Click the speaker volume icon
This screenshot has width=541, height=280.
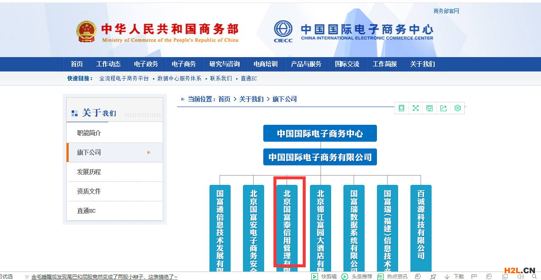[x=521, y=277]
